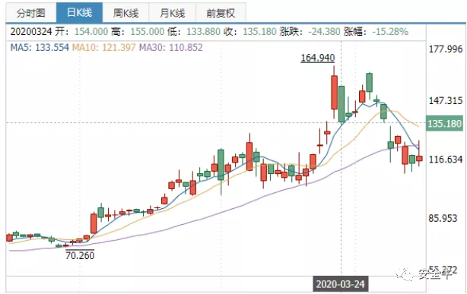Click the 116.634 axis price label
467x294 pixels.
pyautogui.click(x=446, y=160)
